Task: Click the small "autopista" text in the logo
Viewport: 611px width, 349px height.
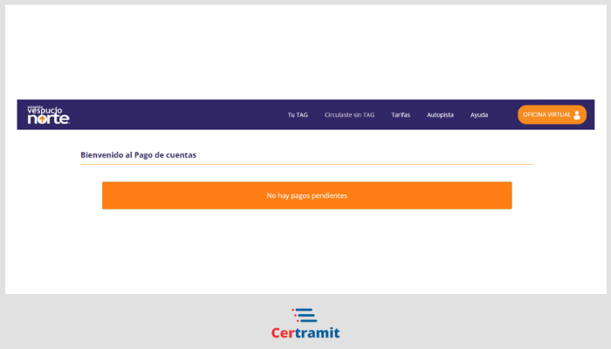Action: point(34,106)
